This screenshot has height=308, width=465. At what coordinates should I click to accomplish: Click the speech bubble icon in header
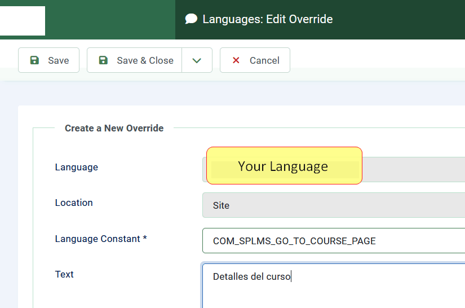[x=192, y=19]
